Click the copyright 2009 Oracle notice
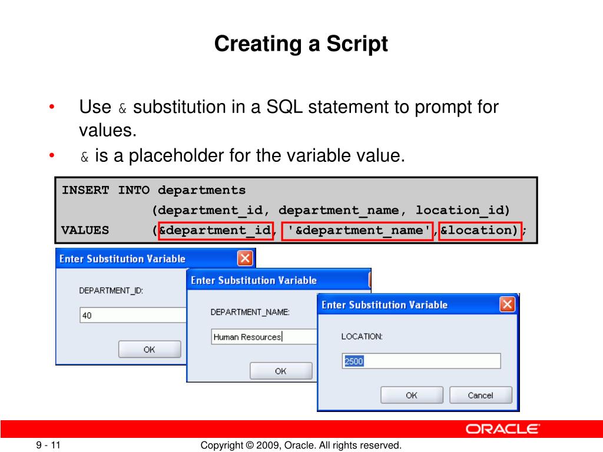 [x=301, y=445]
